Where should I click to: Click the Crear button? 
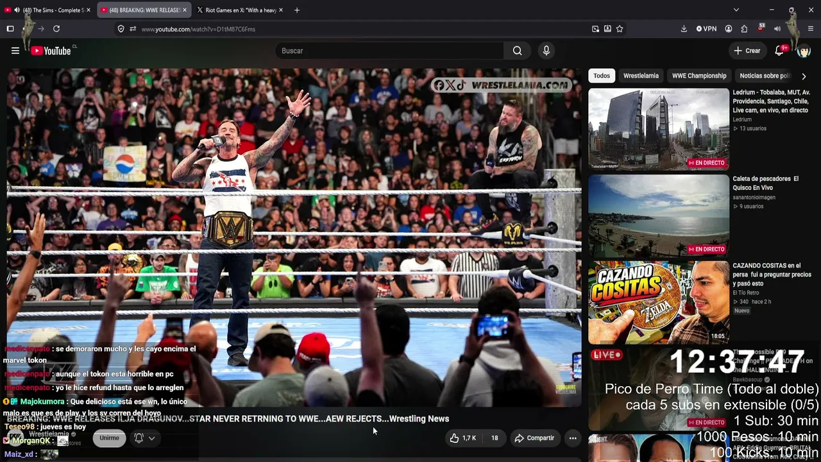coord(747,51)
